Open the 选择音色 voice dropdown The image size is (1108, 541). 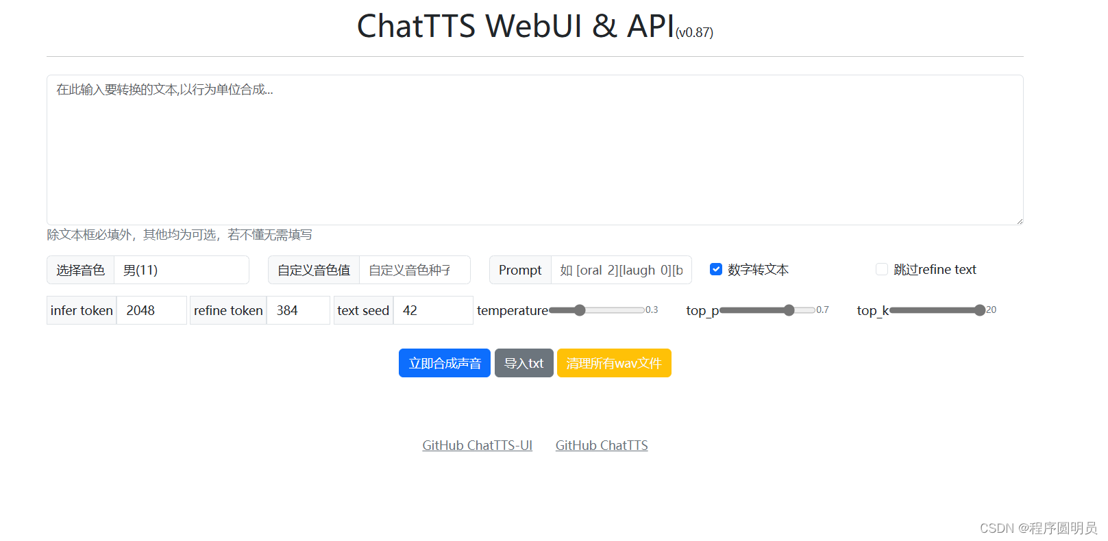click(x=181, y=270)
